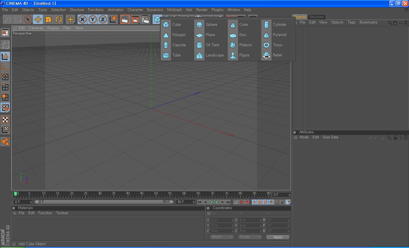Viewport: 409px width, 248px height.
Task: Toggle Position keyframe recording in timeline bar
Action: (x=254, y=202)
